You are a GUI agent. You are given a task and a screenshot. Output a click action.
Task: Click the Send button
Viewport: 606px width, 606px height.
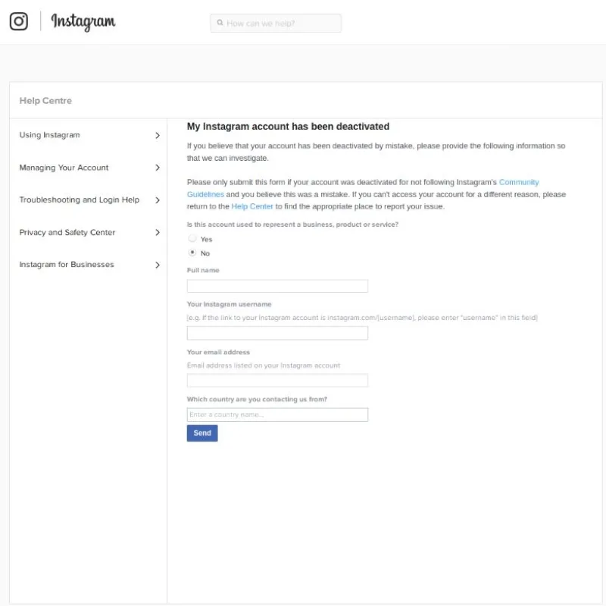tap(202, 433)
